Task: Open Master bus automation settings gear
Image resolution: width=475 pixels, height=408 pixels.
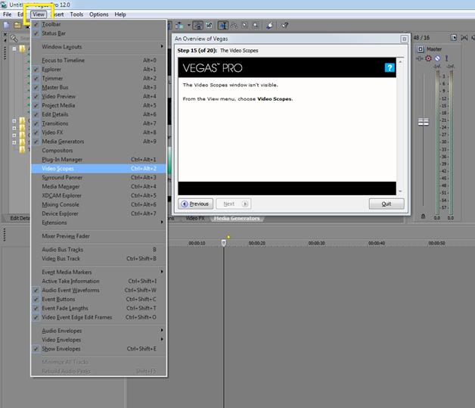Action: coord(428,58)
